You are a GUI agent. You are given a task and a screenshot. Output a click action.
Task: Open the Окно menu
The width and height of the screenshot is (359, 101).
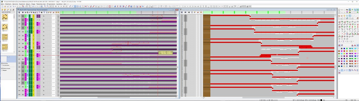pyautogui.click(x=65, y=4)
